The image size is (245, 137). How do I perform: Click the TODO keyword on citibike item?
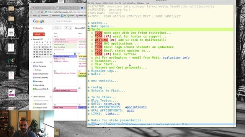tap(98, 33)
